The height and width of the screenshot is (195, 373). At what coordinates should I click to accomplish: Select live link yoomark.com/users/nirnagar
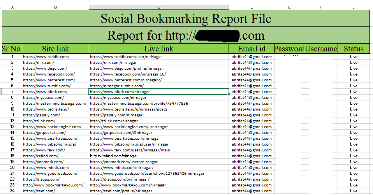pos(124,162)
